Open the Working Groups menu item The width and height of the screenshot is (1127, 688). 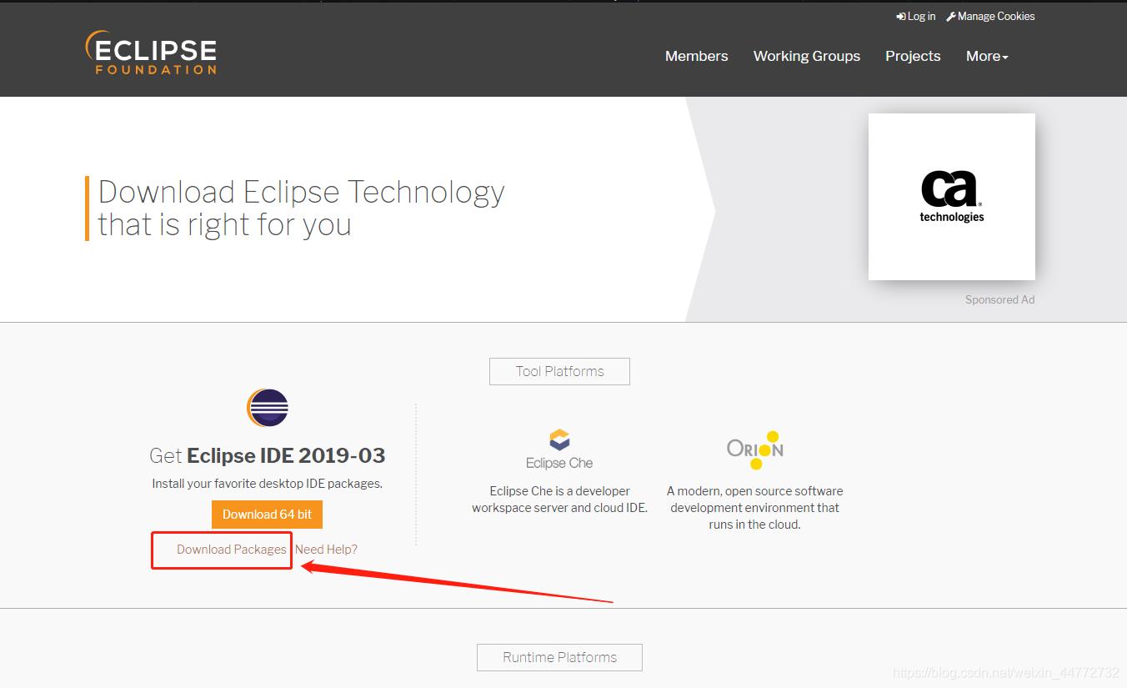[x=807, y=56]
